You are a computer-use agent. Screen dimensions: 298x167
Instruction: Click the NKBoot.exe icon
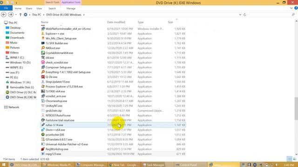click(x=43, y=48)
